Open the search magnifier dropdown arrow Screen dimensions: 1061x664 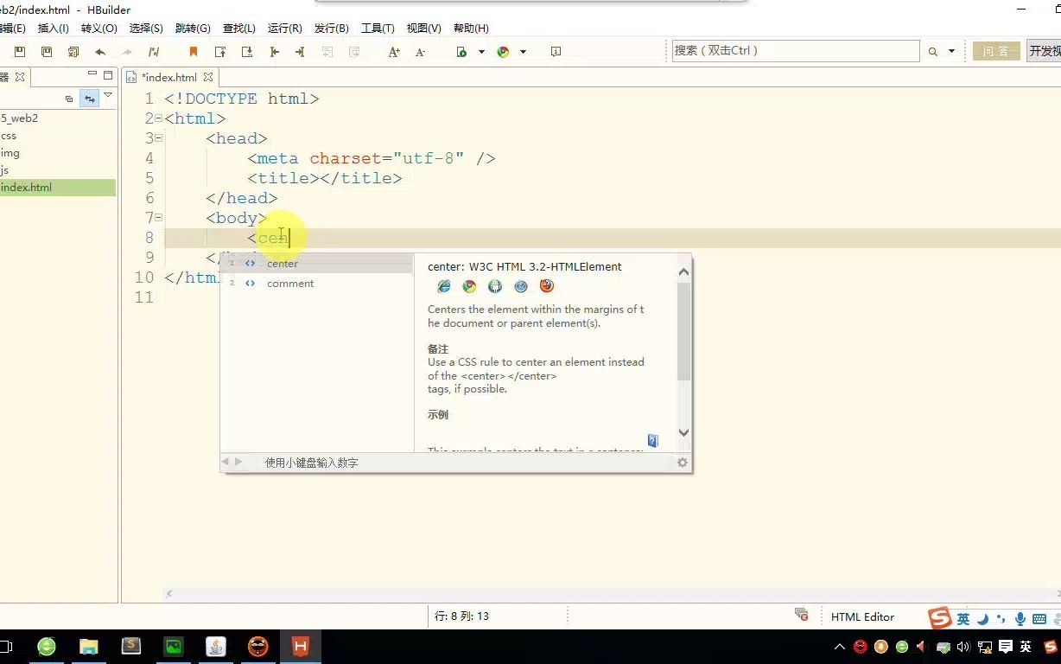pyautogui.click(x=951, y=51)
